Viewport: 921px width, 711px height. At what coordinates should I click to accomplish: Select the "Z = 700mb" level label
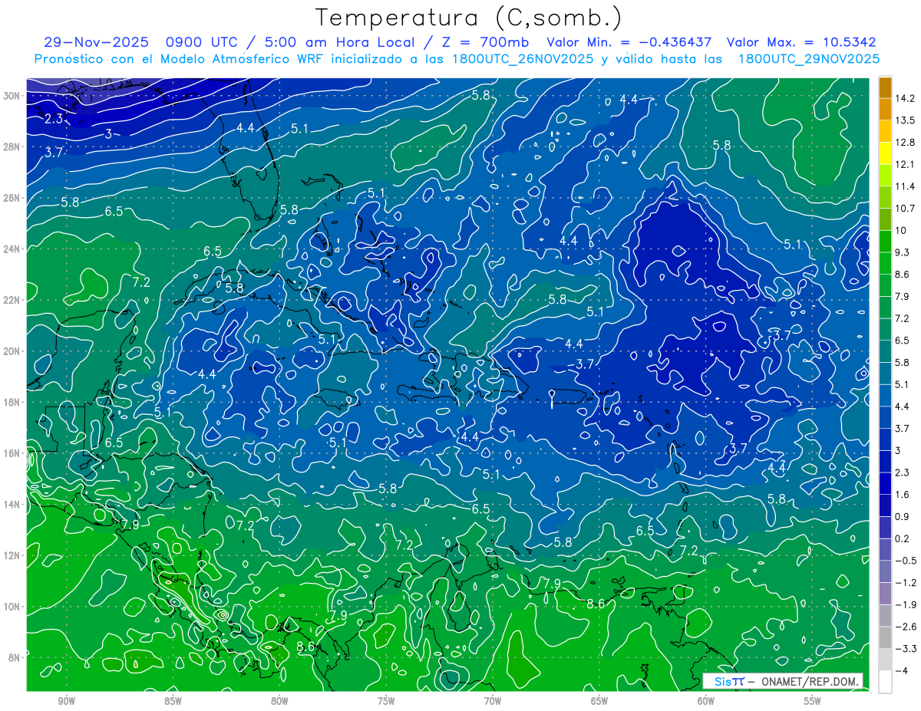(x=482, y=42)
